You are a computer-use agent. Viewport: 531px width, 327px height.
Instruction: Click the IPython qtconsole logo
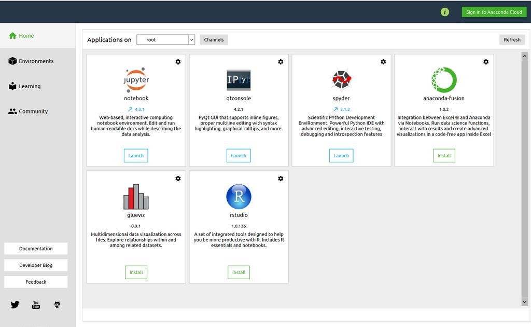[x=239, y=80]
